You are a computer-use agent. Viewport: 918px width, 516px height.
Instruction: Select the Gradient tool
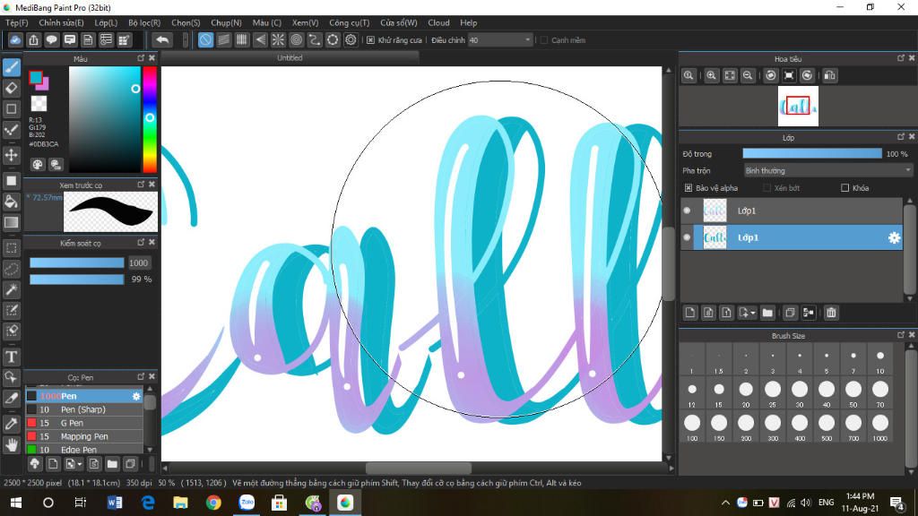tap(11, 222)
